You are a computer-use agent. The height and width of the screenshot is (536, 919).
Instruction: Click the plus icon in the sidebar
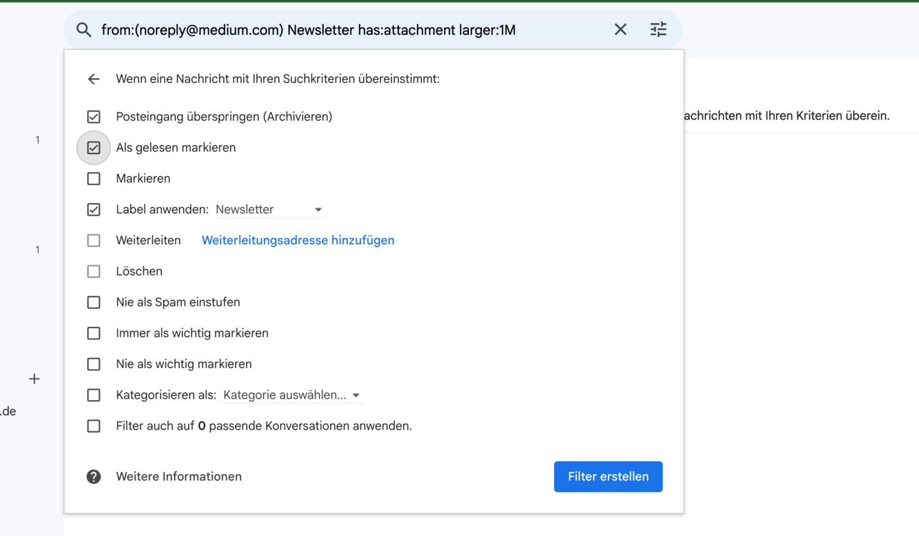[34, 378]
